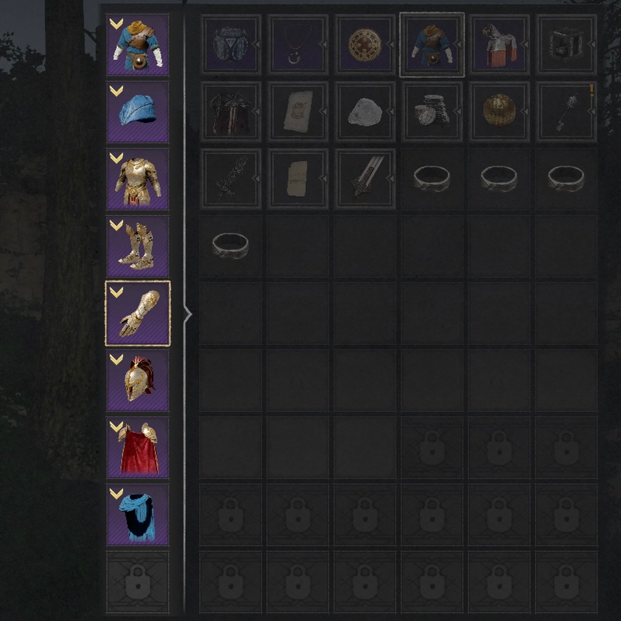Select the golden boots slot

[x=138, y=246]
